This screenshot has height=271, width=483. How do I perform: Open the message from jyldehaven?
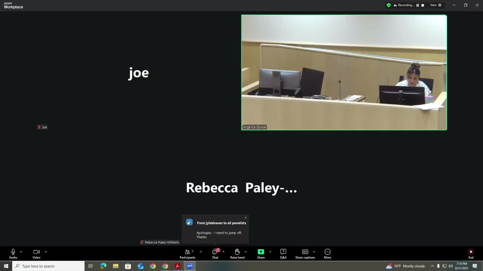pos(222,223)
